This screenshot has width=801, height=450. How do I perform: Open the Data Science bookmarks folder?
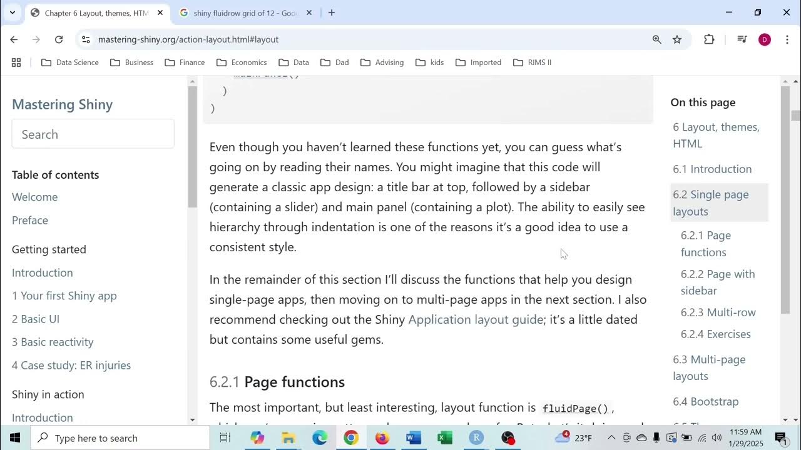pyautogui.click(x=70, y=62)
